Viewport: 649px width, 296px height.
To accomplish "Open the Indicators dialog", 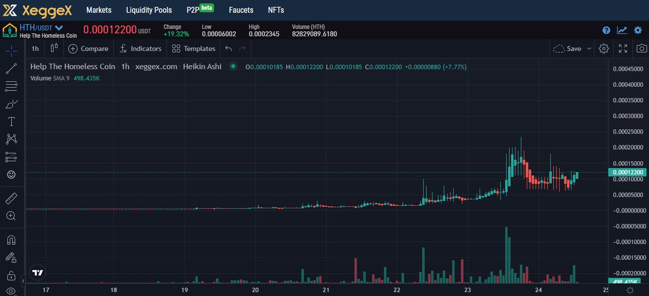I will 141,49.
